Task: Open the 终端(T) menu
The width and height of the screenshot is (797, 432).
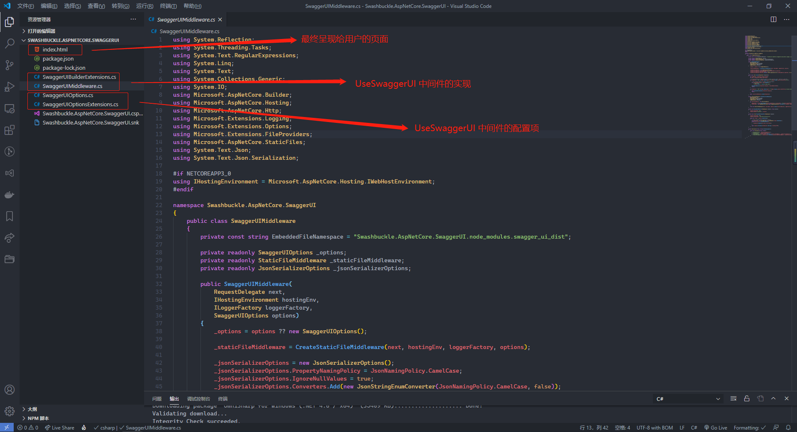Action: (x=168, y=6)
